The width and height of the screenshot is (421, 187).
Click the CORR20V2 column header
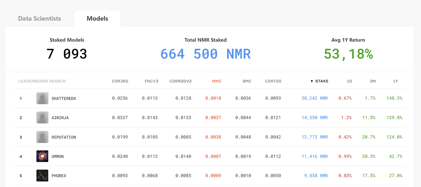[180, 81]
